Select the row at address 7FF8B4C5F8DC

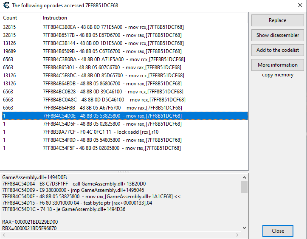coord(113,76)
